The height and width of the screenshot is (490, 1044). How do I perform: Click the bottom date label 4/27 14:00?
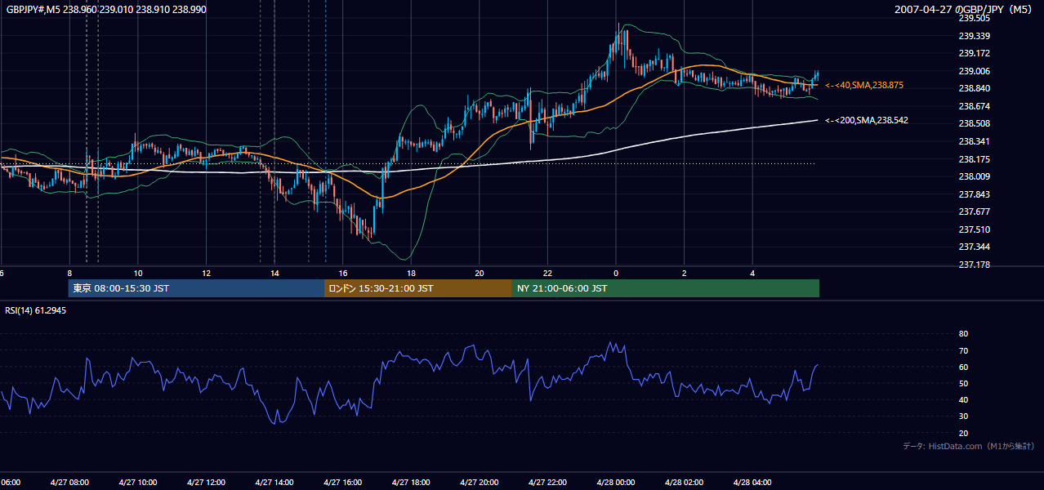(x=274, y=482)
